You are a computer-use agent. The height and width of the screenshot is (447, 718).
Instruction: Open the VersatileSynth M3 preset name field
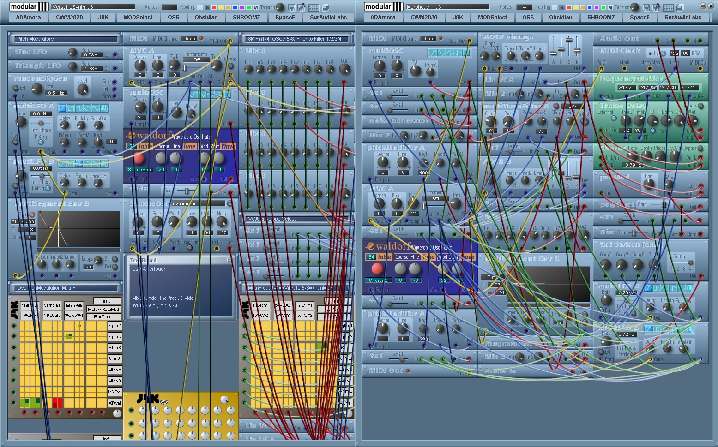pos(92,7)
